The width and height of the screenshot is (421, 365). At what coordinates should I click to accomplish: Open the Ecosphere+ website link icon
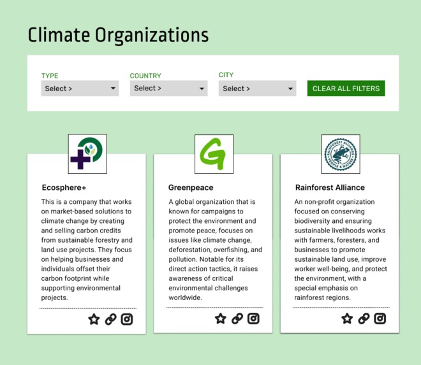pyautogui.click(x=110, y=319)
